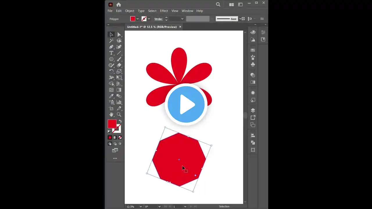The width and height of the screenshot is (372, 209).
Task: Select the Polygon shape tool
Action: tap(111, 59)
